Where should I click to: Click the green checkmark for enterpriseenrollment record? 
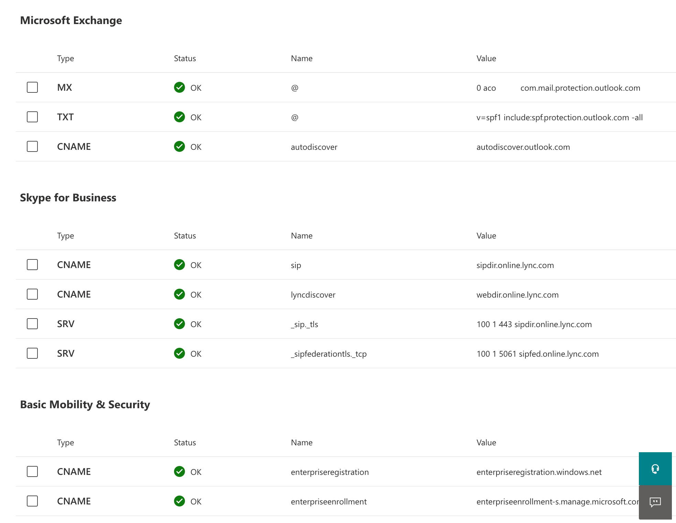[x=179, y=501]
